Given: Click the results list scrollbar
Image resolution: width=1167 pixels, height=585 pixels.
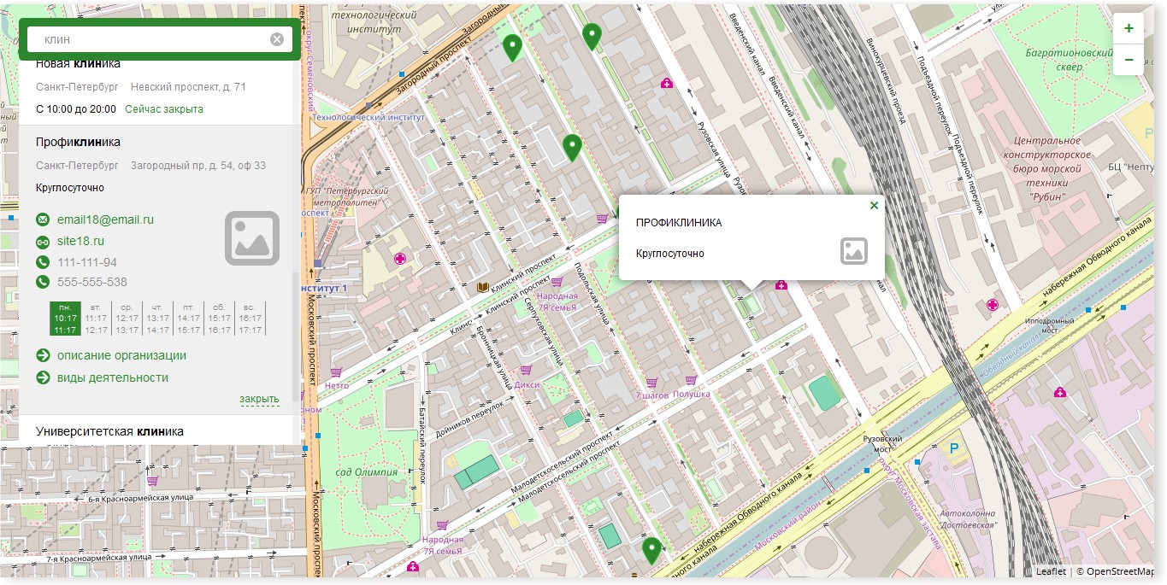Looking at the screenshot, I should point(298,337).
